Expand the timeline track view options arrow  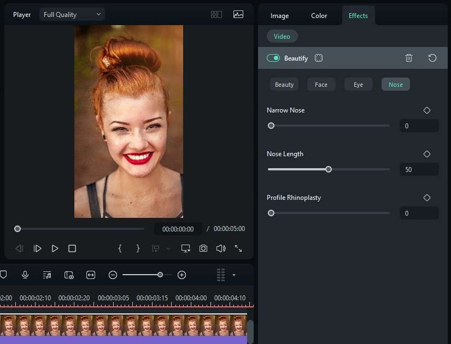click(x=234, y=275)
